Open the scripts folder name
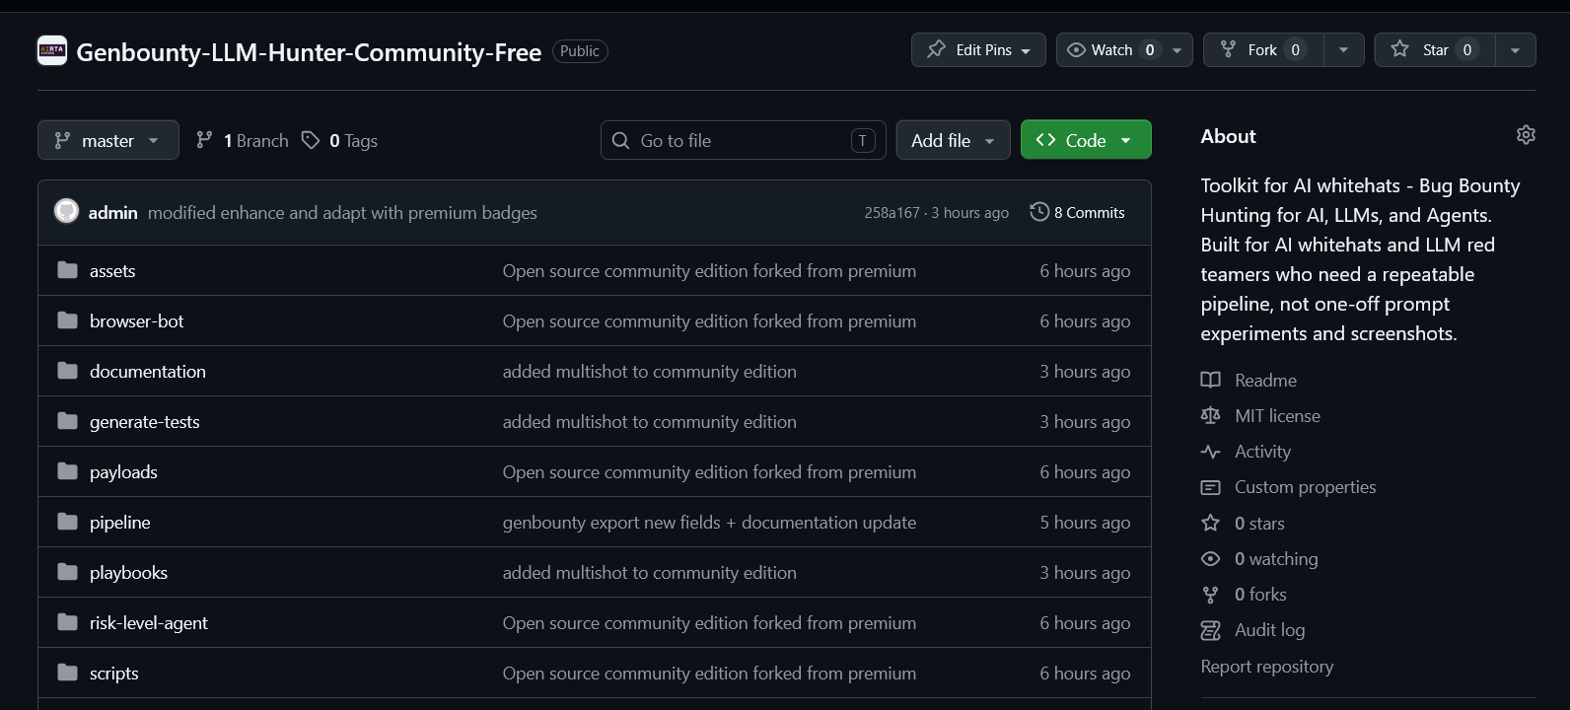This screenshot has height=710, width=1570. point(113,673)
